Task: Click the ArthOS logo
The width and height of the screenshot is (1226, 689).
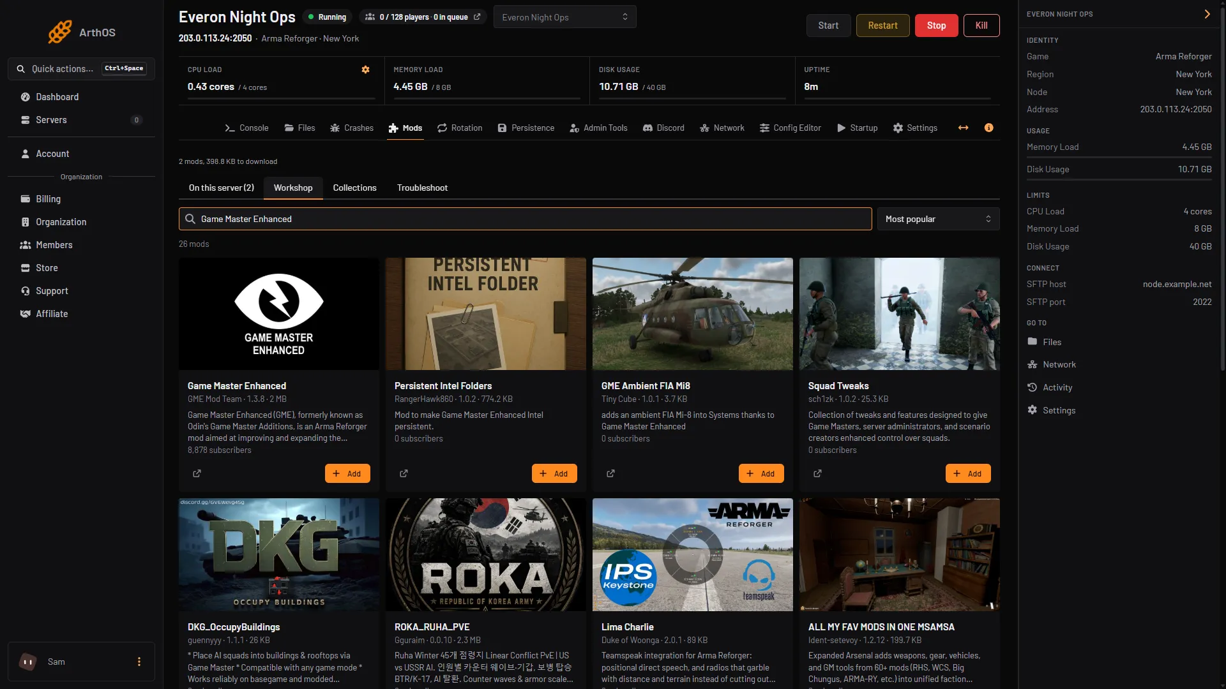Action: [82, 32]
